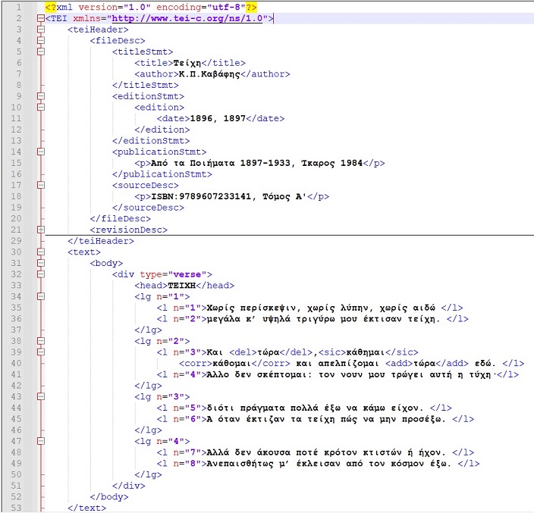Click the closing </text> tag on line 53
Image resolution: width=534 pixels, height=513 pixels.
tap(86, 508)
